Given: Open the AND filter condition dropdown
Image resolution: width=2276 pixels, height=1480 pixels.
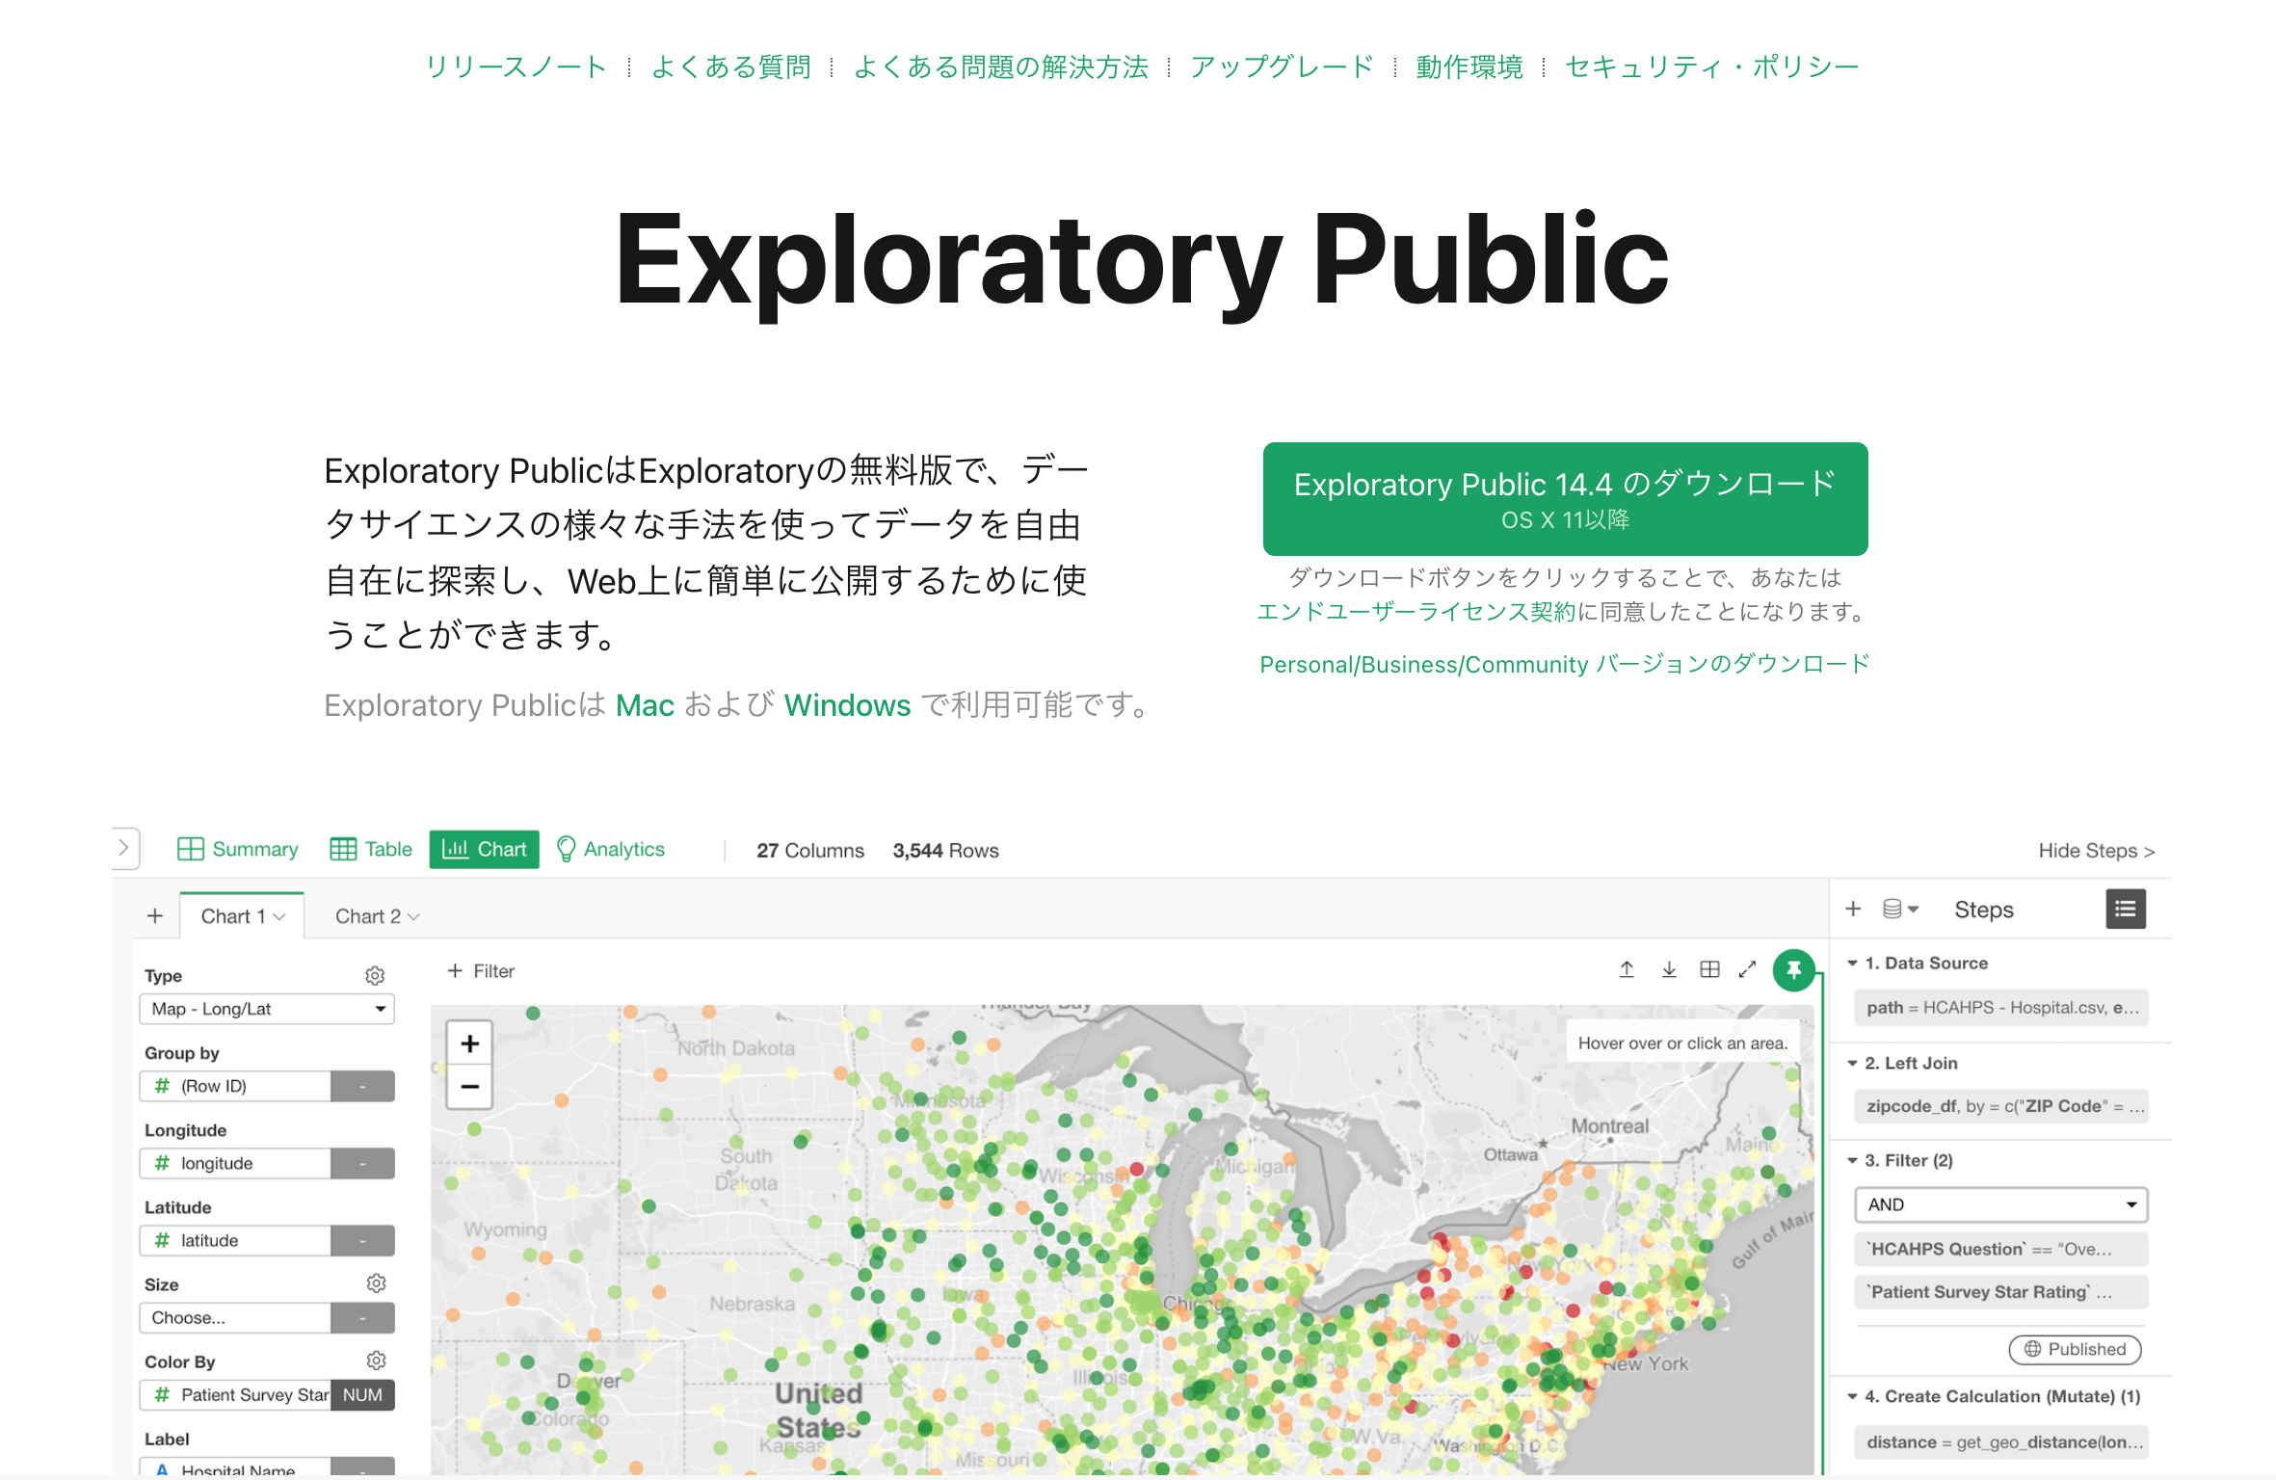Looking at the screenshot, I should [2000, 1204].
